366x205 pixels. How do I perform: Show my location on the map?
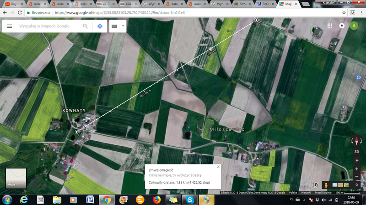(357, 160)
